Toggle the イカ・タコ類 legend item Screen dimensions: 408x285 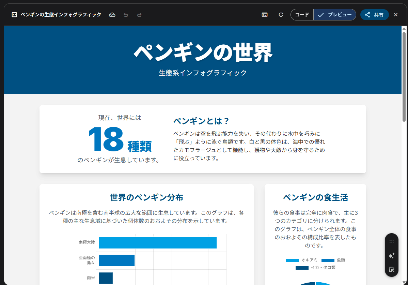pos(315,268)
